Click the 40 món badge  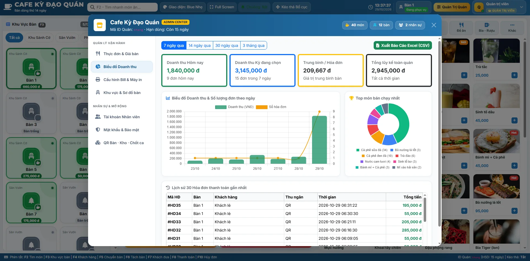click(x=355, y=25)
